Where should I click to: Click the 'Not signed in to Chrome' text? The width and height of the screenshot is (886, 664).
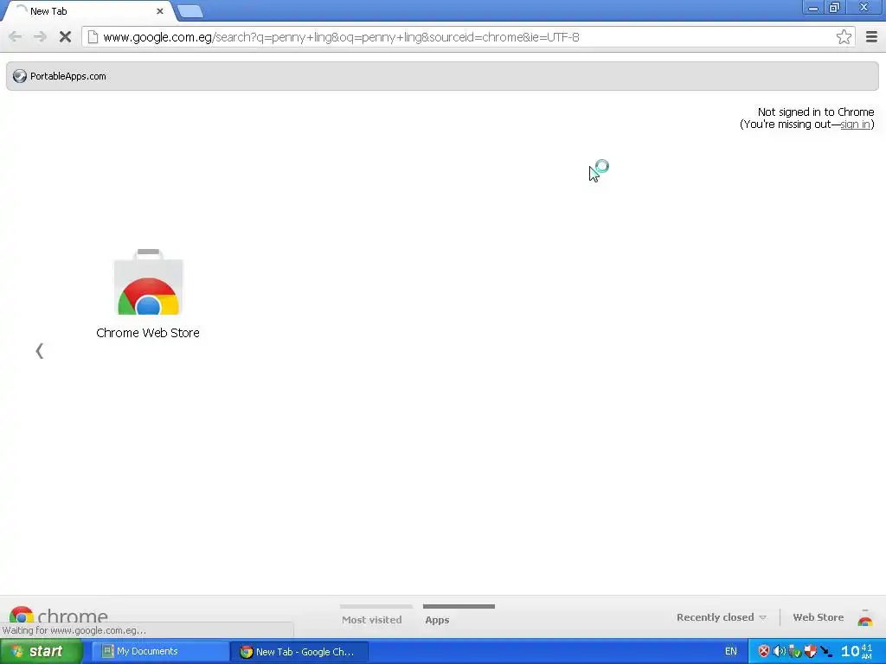(815, 112)
